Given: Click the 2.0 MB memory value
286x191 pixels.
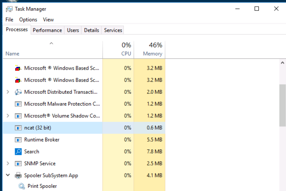Looking at the screenshot, I should coord(155,92).
